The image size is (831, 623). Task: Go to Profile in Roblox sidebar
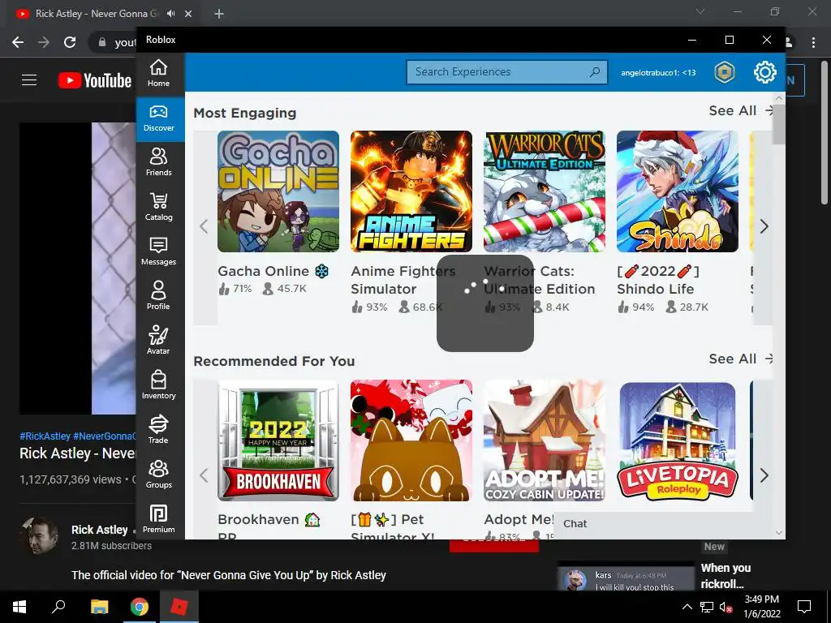coord(158,296)
